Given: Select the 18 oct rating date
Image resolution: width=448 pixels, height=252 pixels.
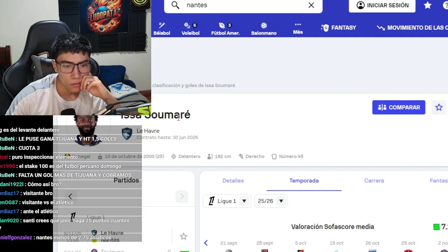Looking at the screenshot, I should 336,243.
